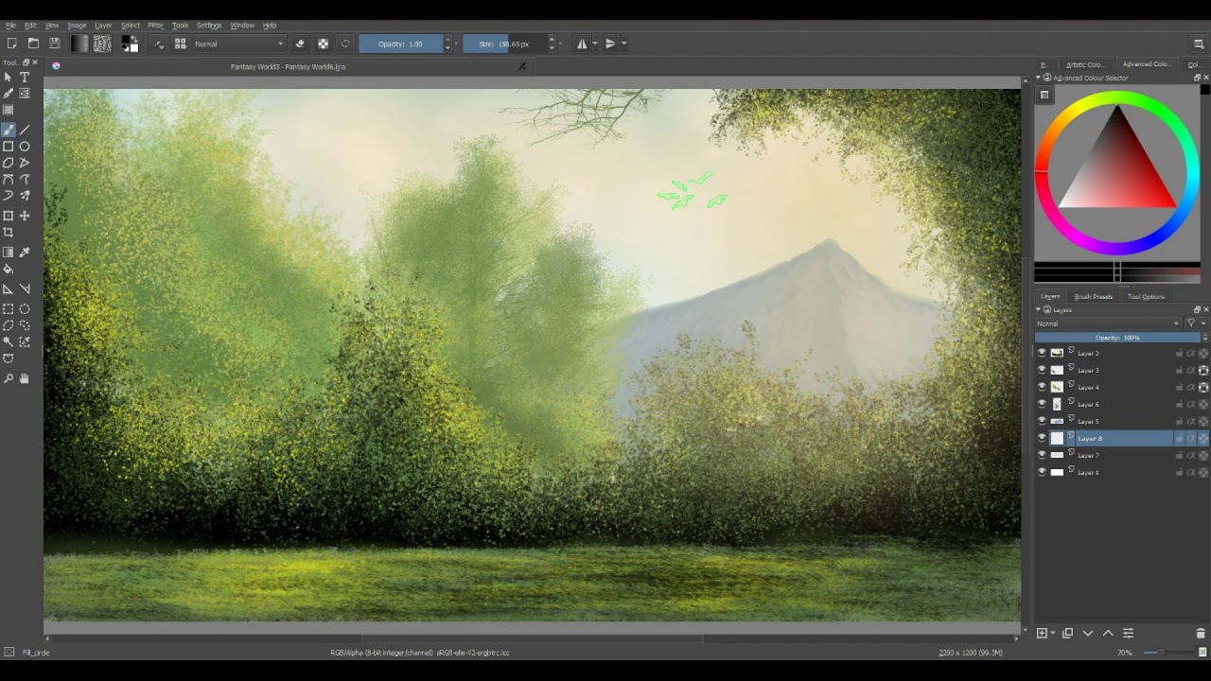Toggle the lock on Layer 5
The width and height of the screenshot is (1211, 681).
1179,421
